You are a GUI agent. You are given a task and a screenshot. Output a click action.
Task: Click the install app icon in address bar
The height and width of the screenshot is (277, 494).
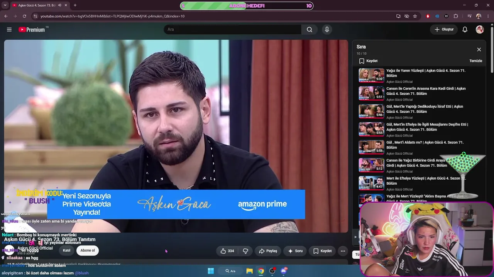[398, 16]
